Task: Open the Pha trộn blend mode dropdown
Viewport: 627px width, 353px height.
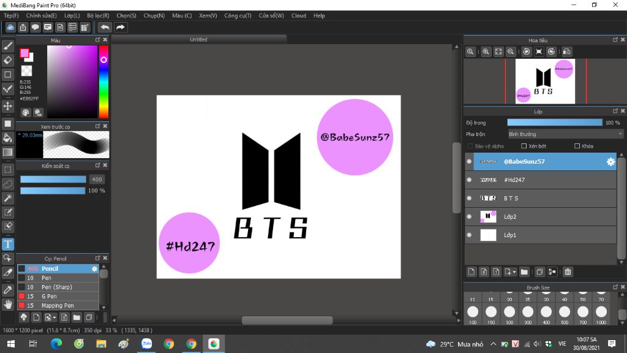Action: pos(565,134)
